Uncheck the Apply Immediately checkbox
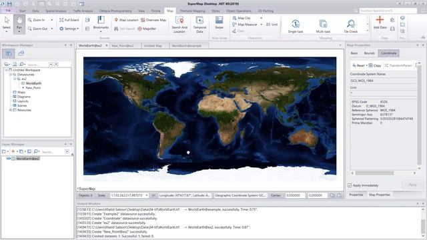Image resolution: width=427 pixels, height=240 pixels. click(350, 185)
